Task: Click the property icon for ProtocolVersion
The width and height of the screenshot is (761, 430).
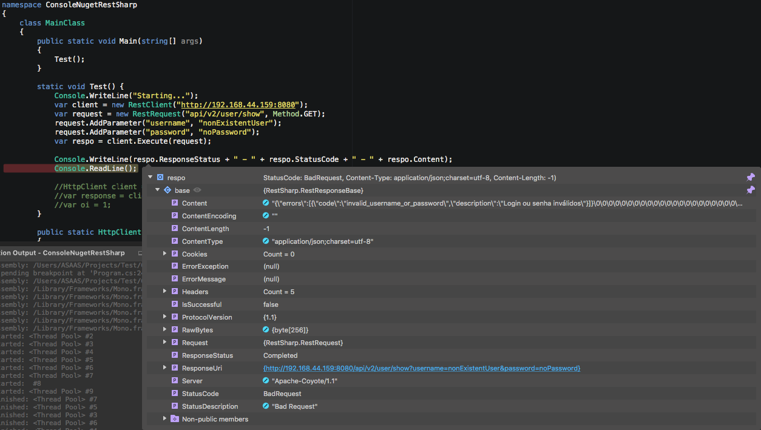Action: pyautogui.click(x=175, y=317)
